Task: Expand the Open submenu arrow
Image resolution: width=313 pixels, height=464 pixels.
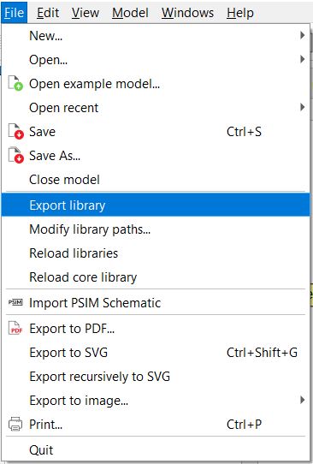Action: [302, 59]
